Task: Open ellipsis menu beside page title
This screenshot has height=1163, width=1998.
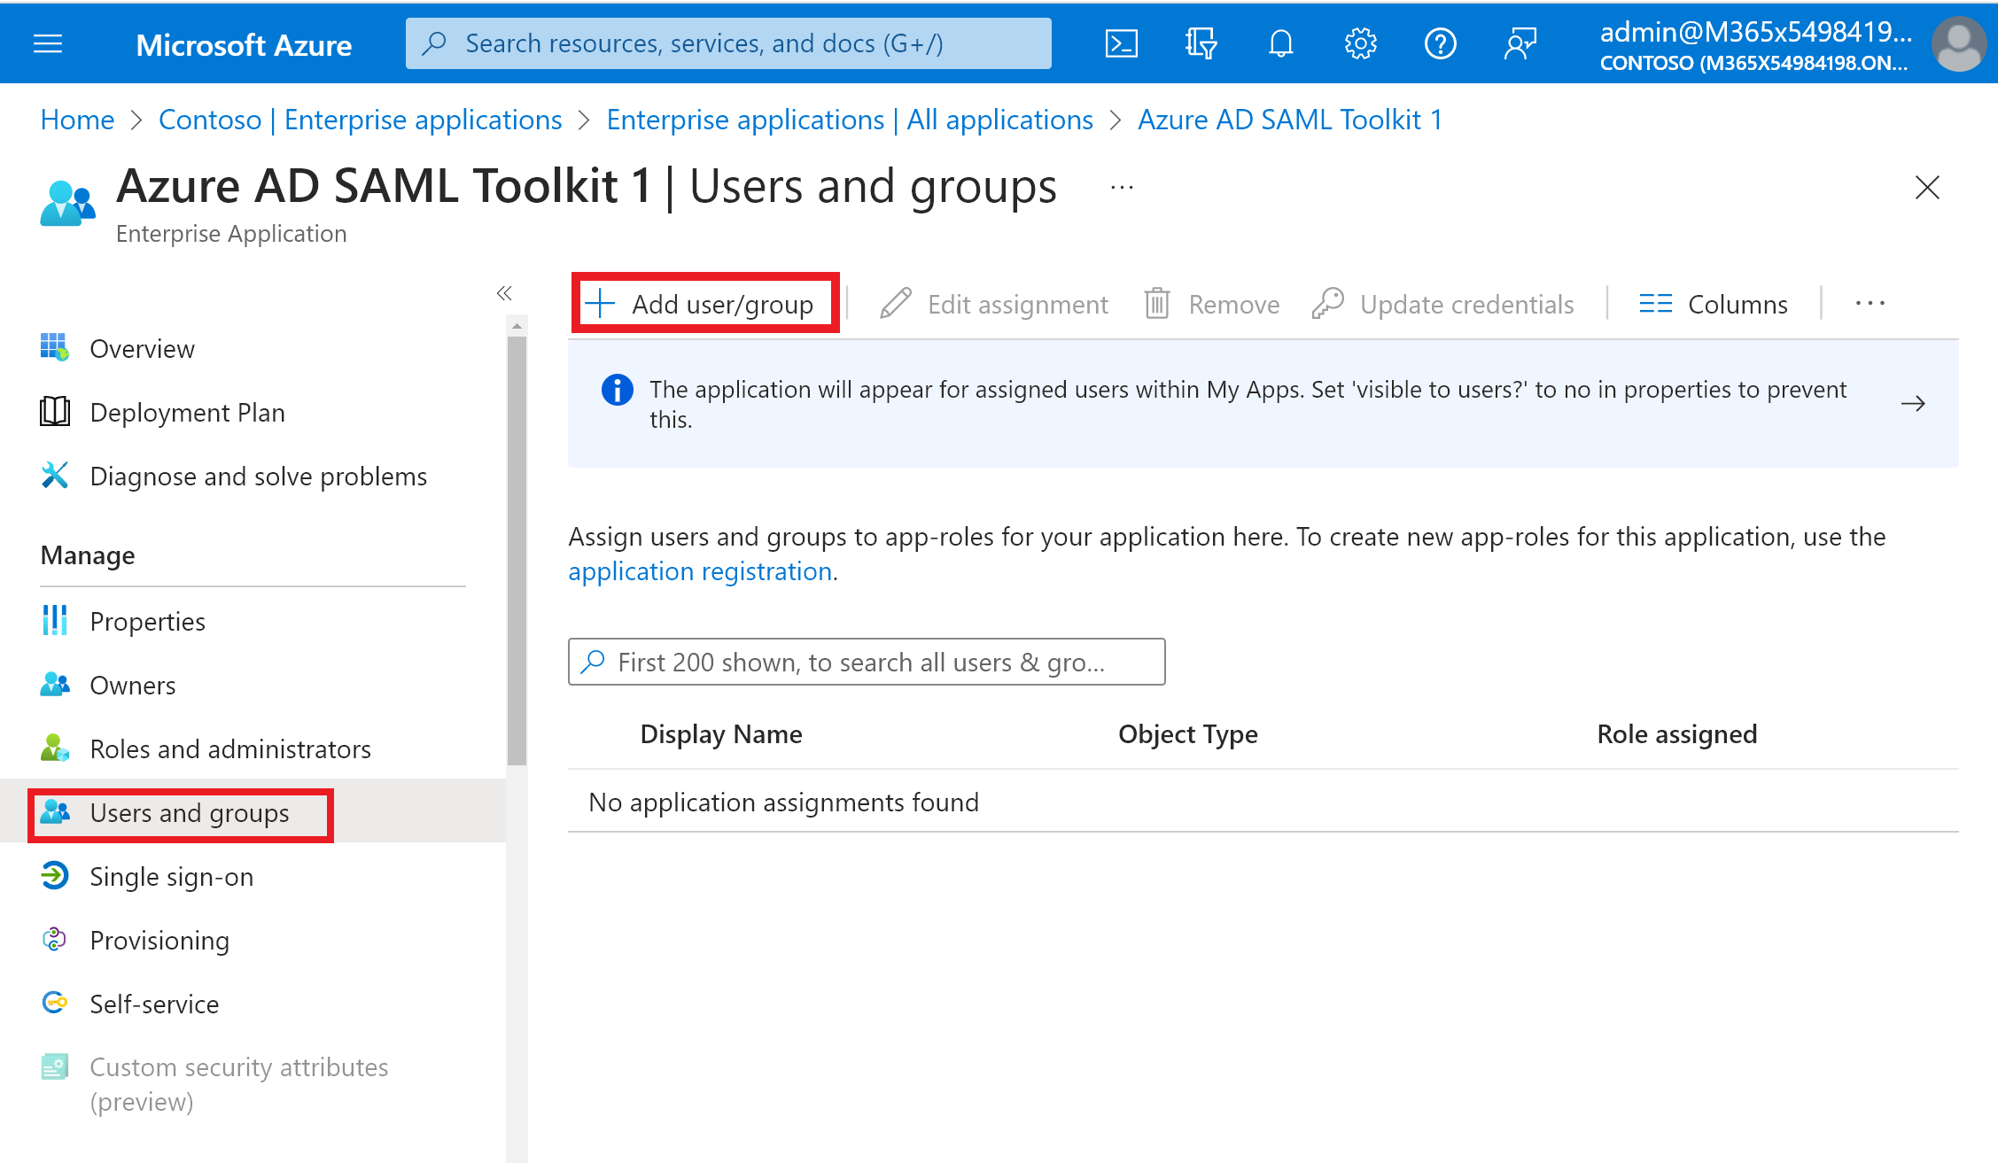Action: coord(1122,187)
